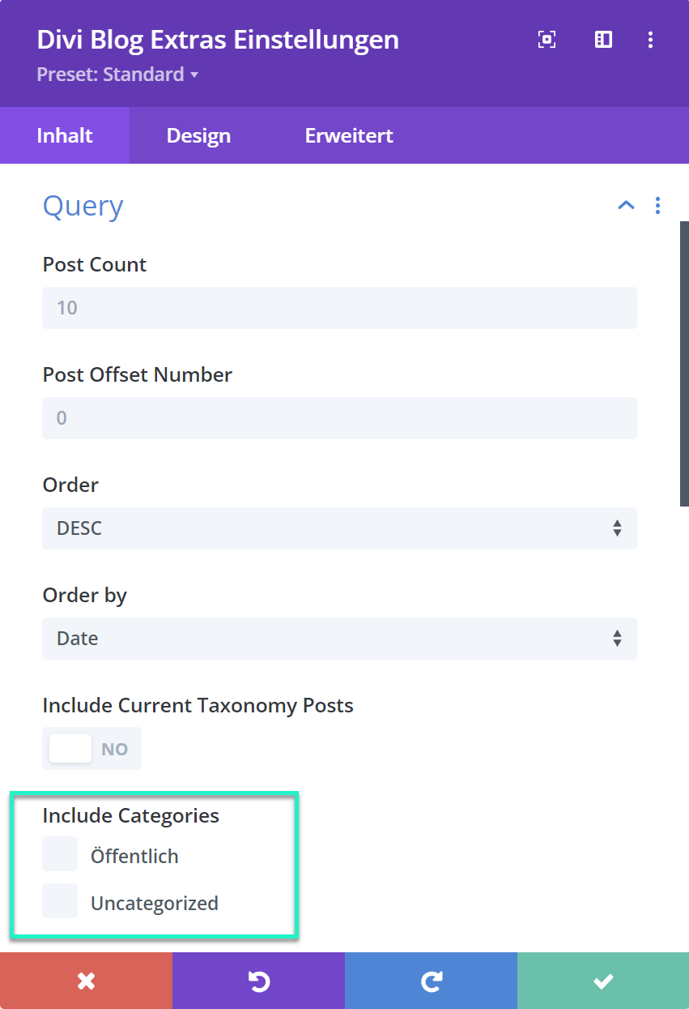Check the Uncategorized category checkbox
Screen dimensions: 689x1009
pyautogui.click(x=60, y=901)
